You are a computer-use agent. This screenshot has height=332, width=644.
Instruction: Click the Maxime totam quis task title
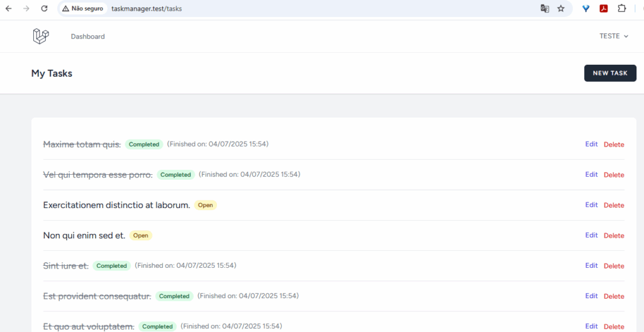point(82,144)
